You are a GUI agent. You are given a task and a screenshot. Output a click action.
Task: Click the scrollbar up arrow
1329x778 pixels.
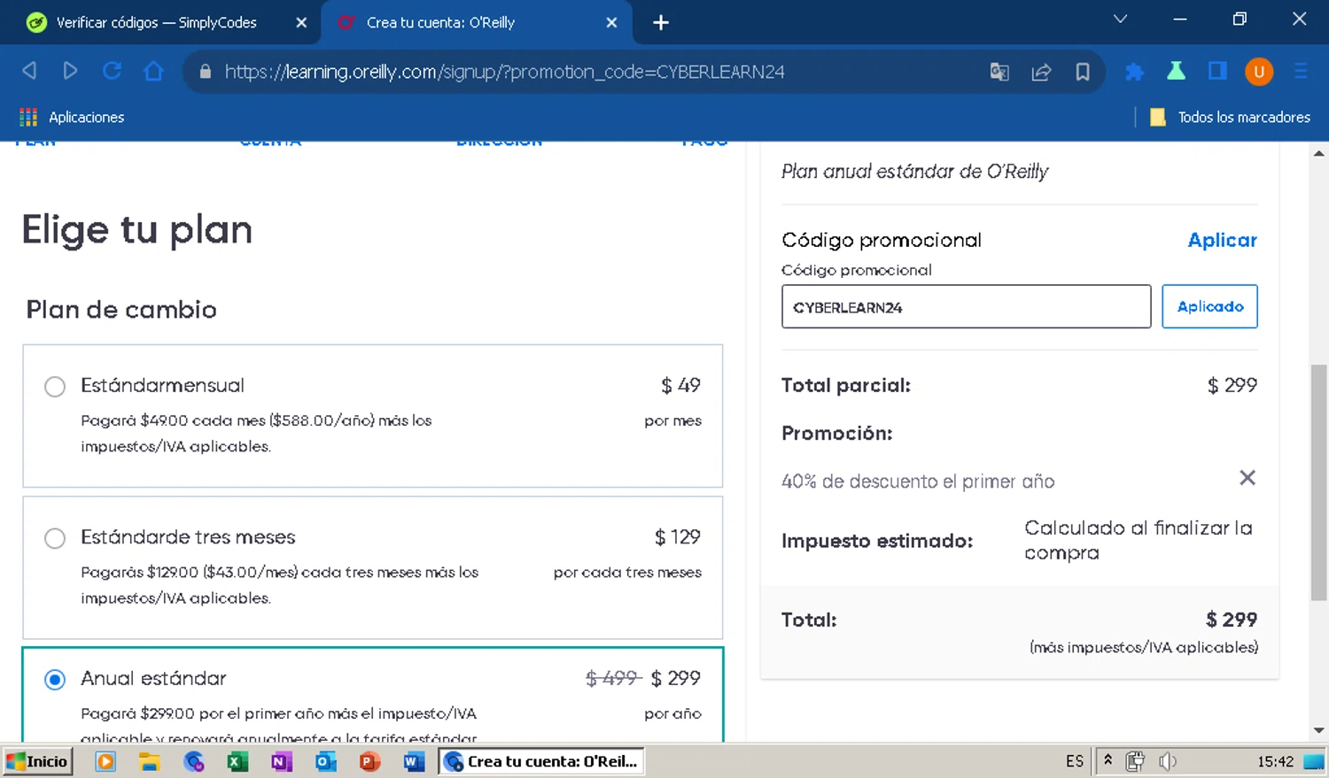(1318, 153)
